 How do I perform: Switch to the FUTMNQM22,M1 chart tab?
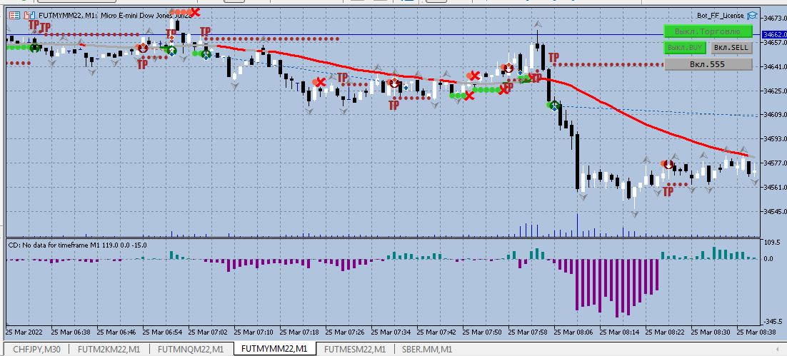(191, 349)
